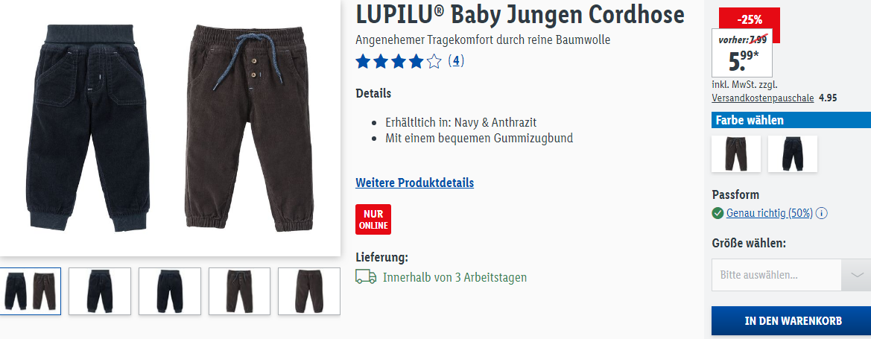Open the Weitere Produktdetails link
871x339 pixels.
pyautogui.click(x=414, y=183)
